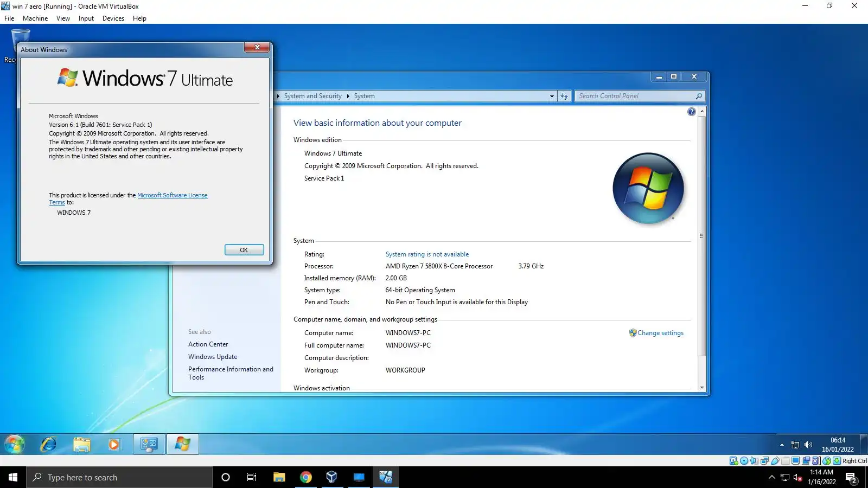
Task: Click the VirtualBox virtualization features status icon
Action: pyautogui.click(x=816, y=461)
